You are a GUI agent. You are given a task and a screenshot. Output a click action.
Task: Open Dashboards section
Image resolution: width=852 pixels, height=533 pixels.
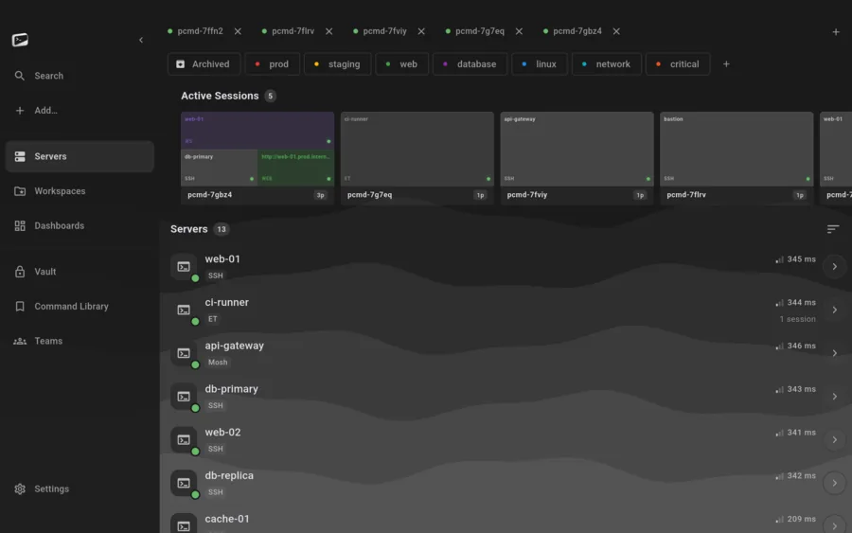tap(80, 225)
